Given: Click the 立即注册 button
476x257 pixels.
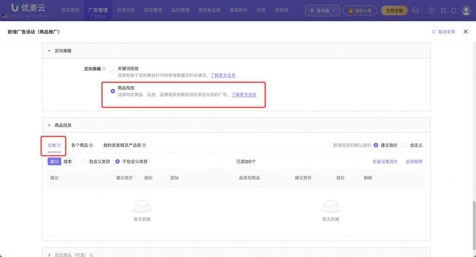Looking at the screenshot, I should (394, 10).
